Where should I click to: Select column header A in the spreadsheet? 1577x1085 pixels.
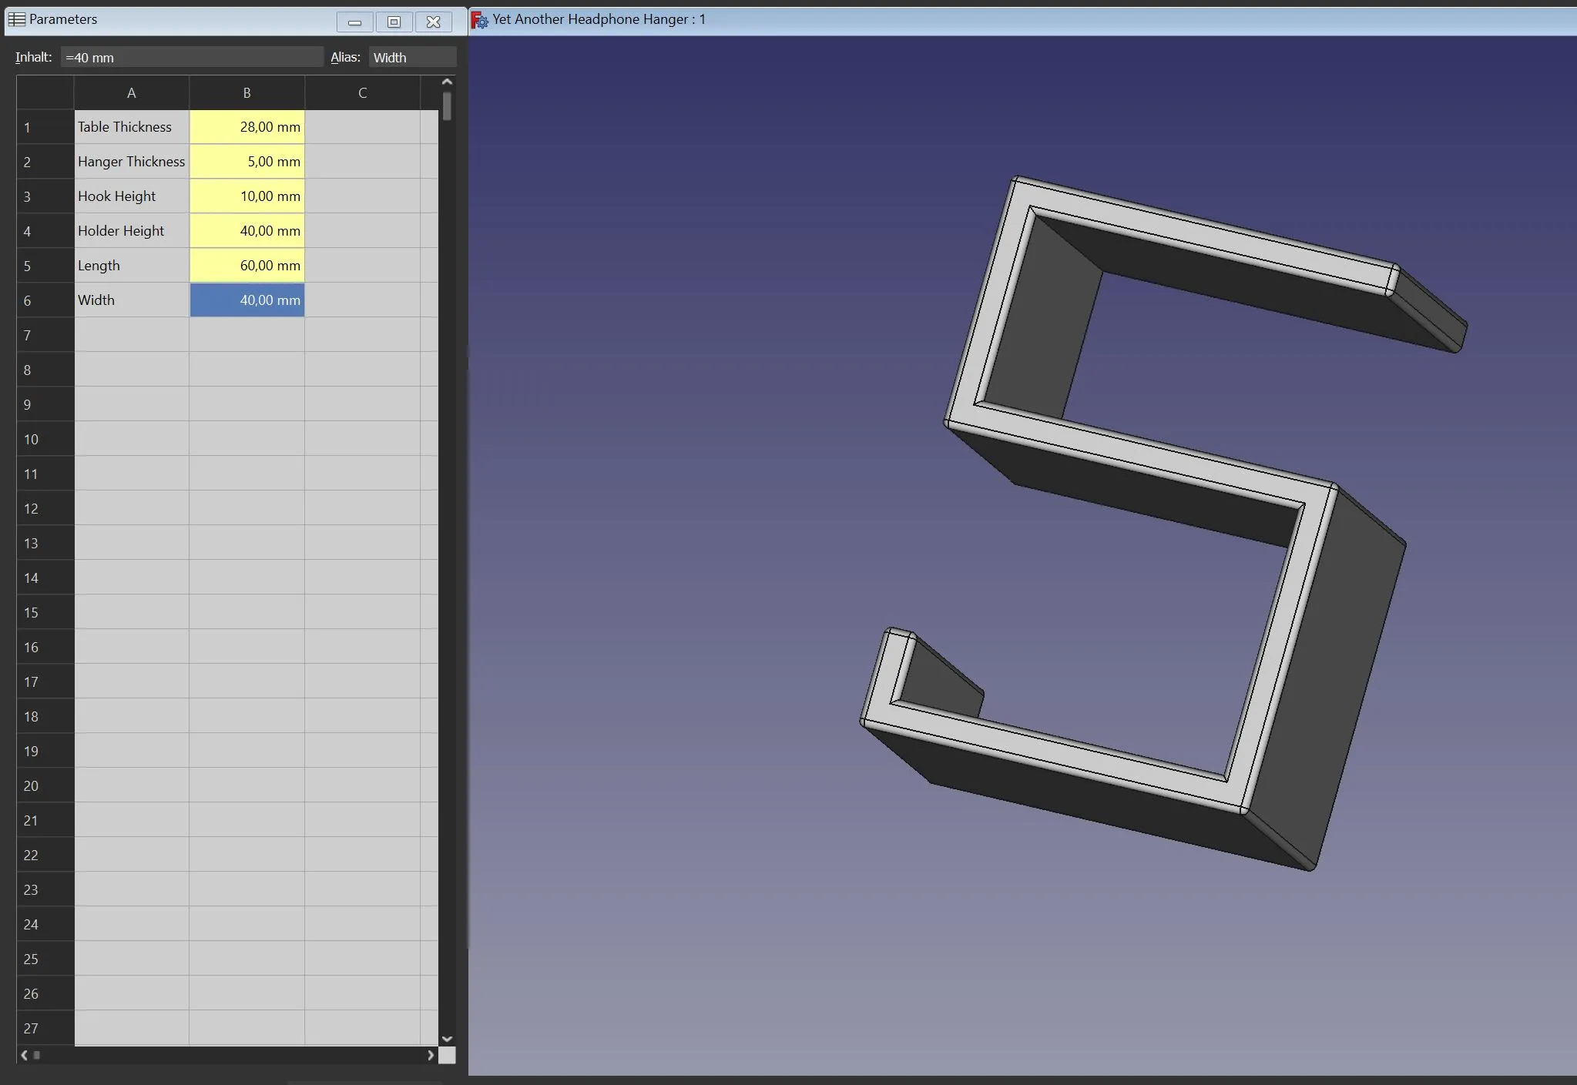131,92
